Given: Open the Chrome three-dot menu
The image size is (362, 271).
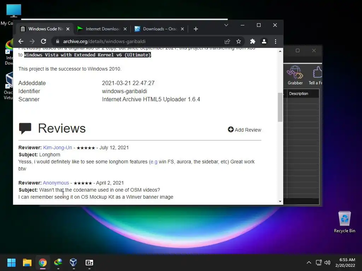Looking at the screenshot, I should click(275, 42).
